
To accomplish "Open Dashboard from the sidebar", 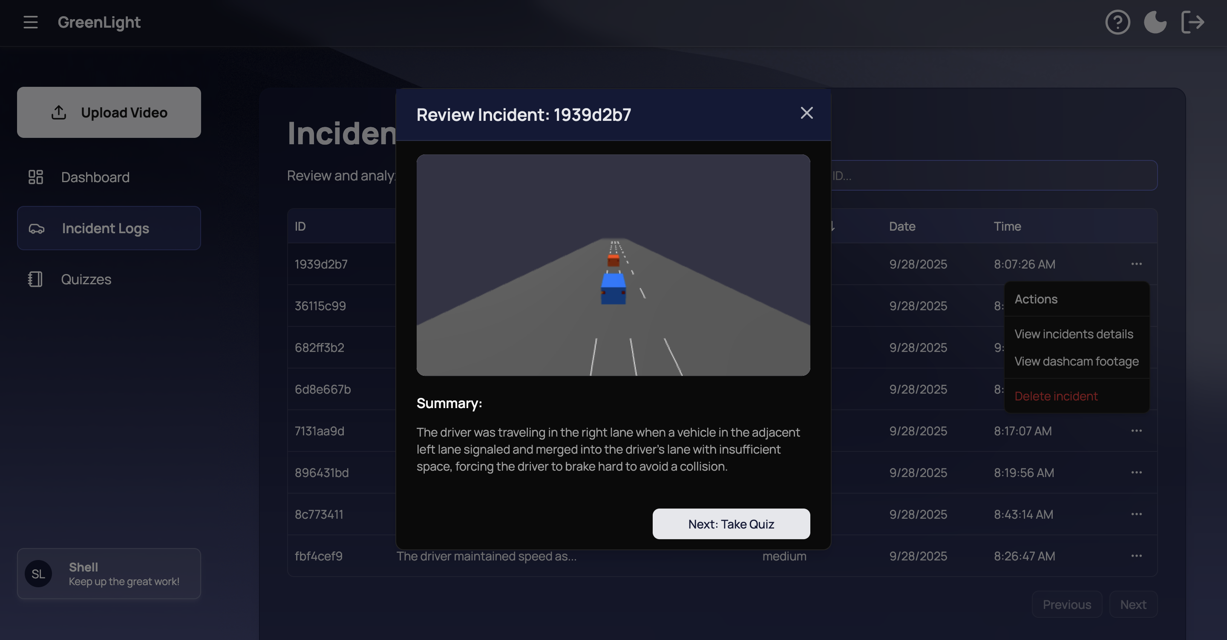I will click(x=95, y=177).
